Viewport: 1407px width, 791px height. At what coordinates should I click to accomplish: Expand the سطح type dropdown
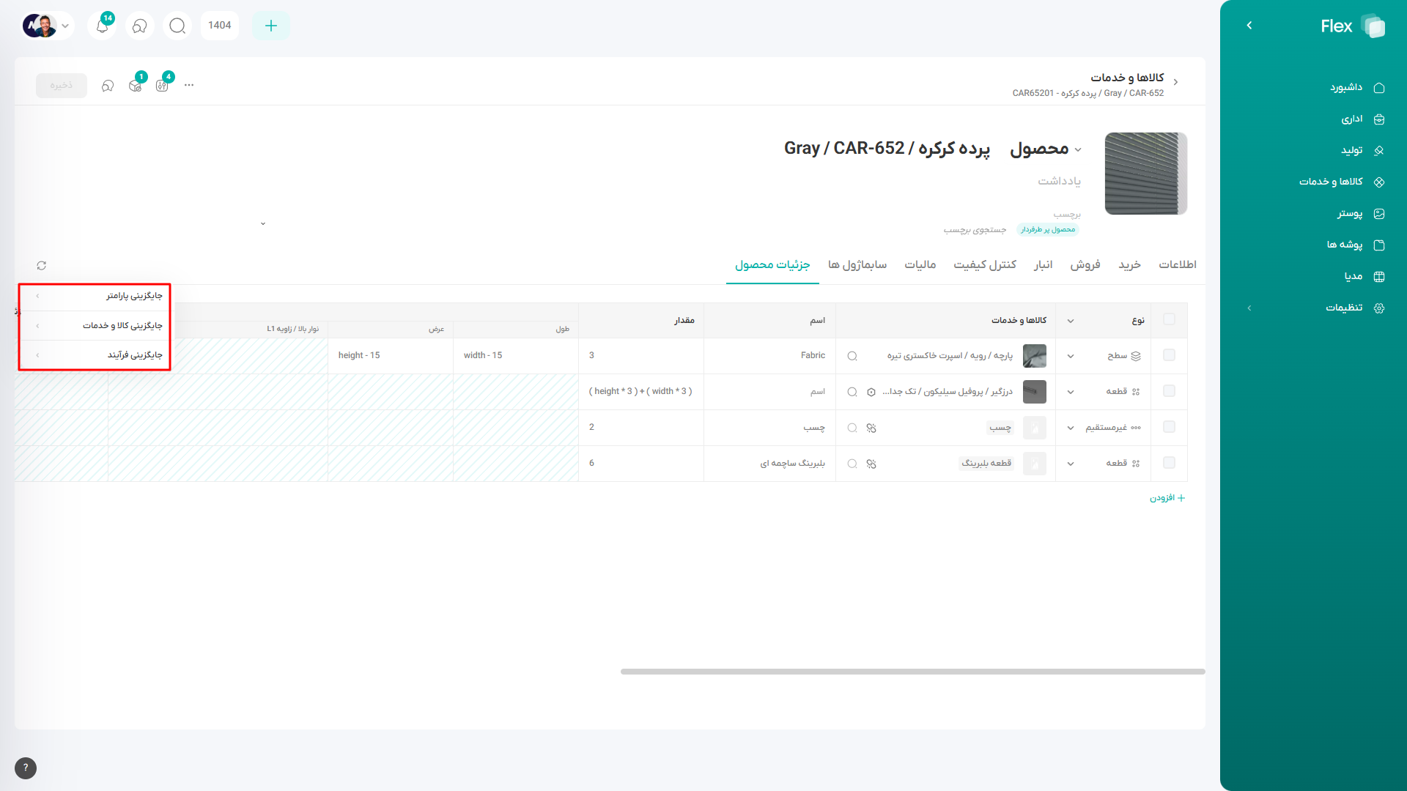1071,356
